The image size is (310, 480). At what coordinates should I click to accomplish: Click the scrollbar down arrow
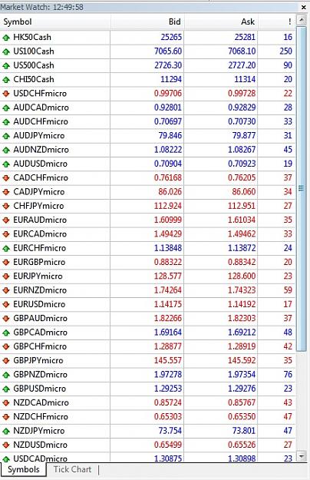[x=302, y=456]
